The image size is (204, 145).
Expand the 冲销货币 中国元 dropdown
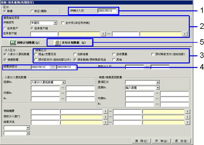pyautogui.click(x=56, y=23)
